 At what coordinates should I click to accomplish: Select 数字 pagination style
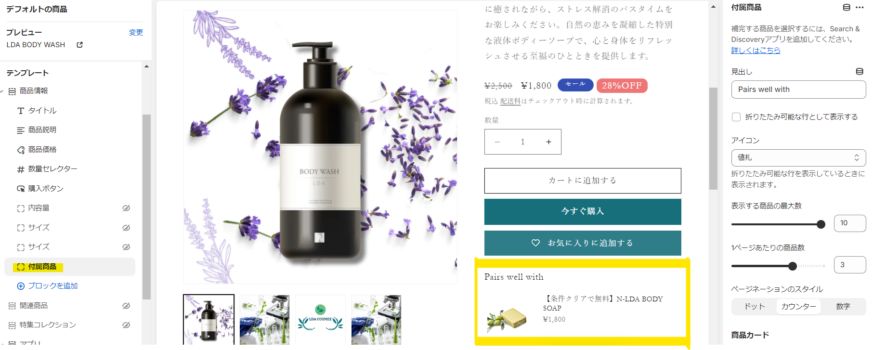(x=843, y=306)
